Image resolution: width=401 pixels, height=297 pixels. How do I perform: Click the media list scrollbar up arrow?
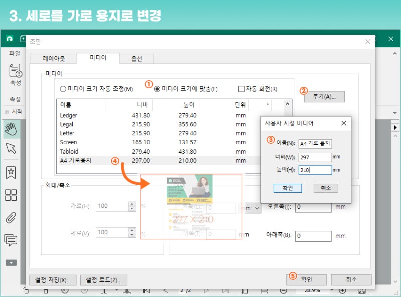[x=287, y=105]
